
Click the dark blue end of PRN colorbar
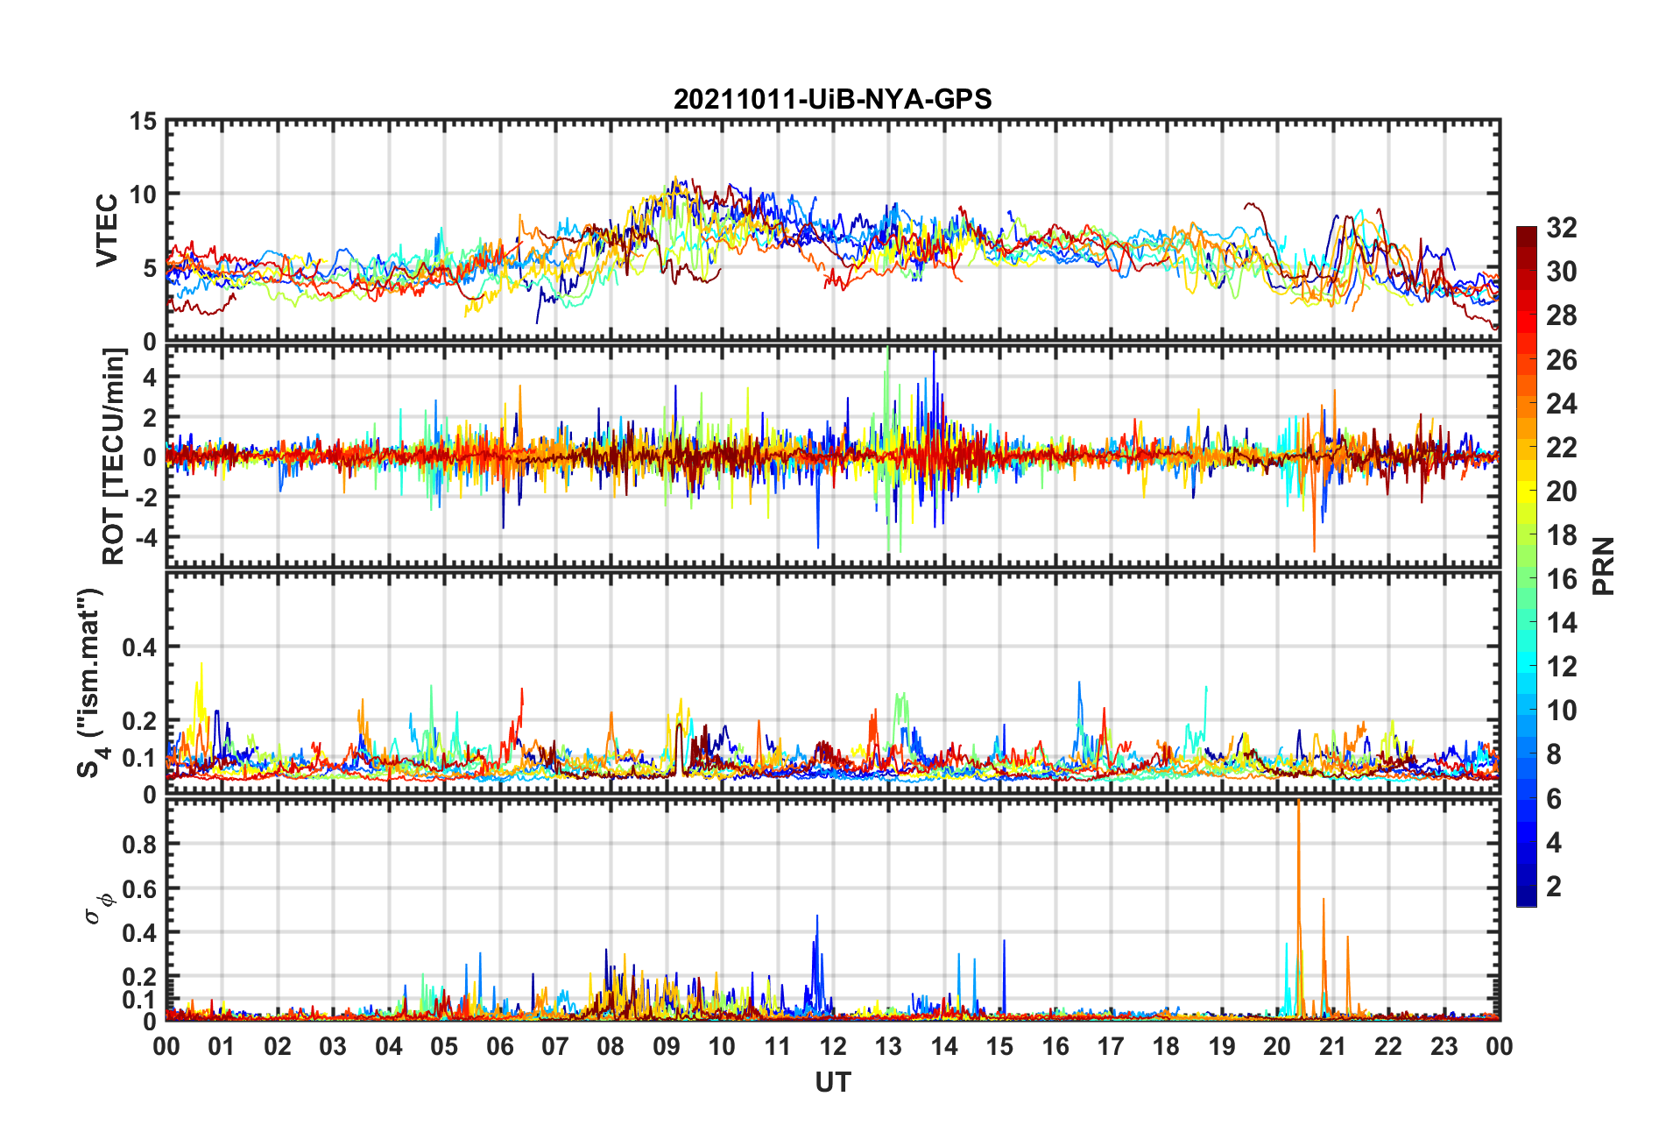1526,897
